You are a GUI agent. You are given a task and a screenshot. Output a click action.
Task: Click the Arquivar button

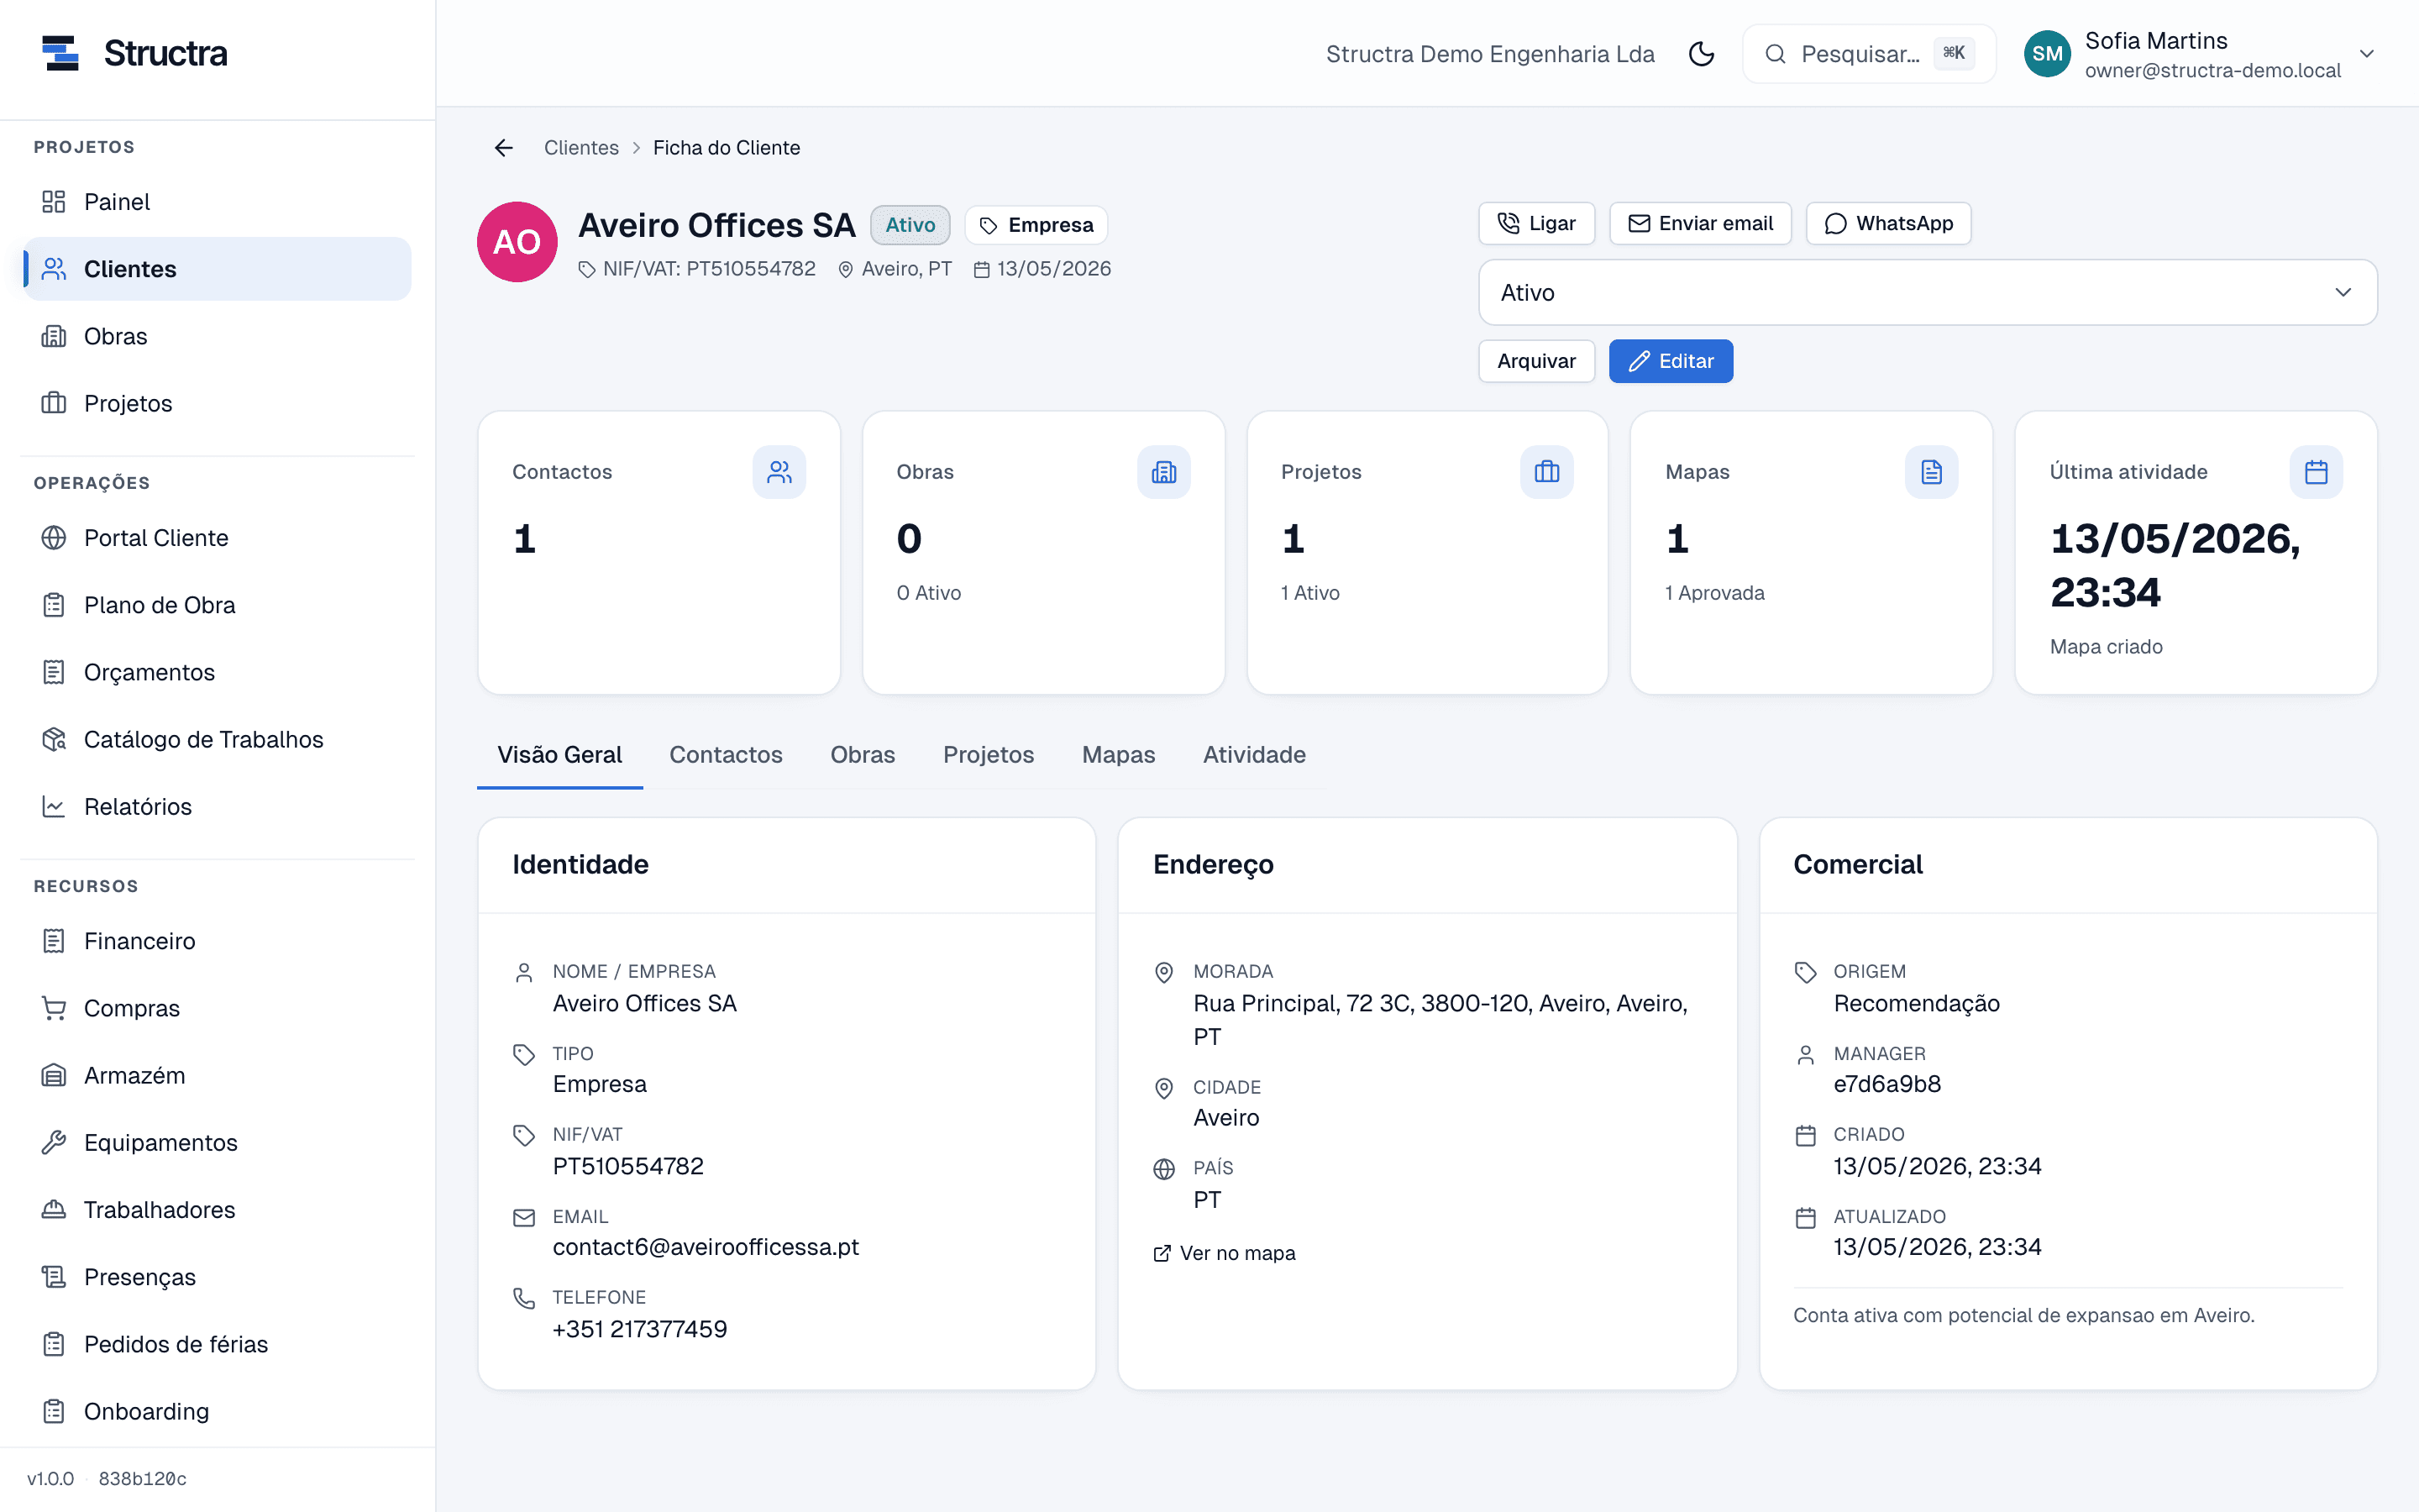[x=1536, y=361]
